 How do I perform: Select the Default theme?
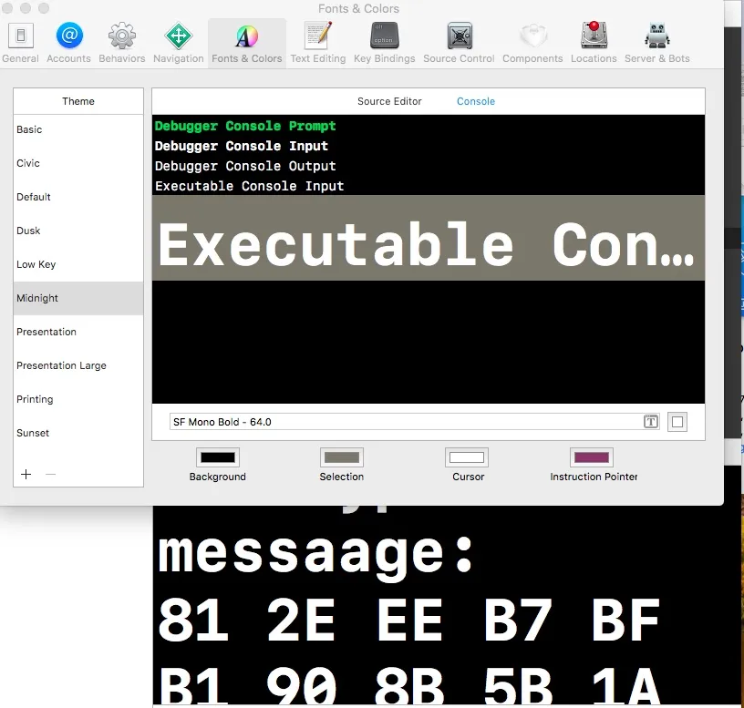pyautogui.click(x=78, y=197)
